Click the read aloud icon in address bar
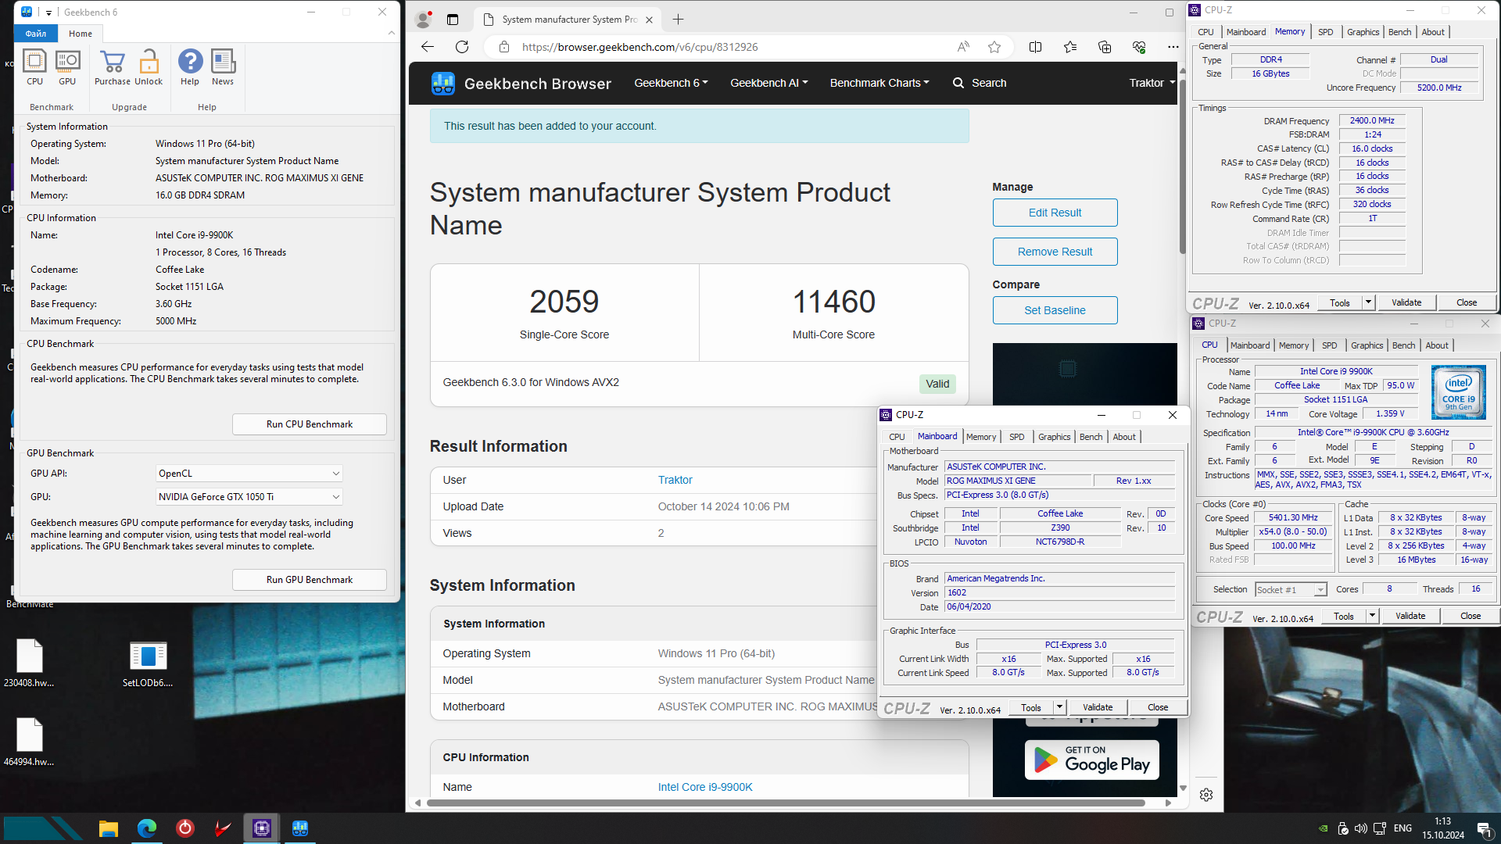1501x844 pixels. 963,47
